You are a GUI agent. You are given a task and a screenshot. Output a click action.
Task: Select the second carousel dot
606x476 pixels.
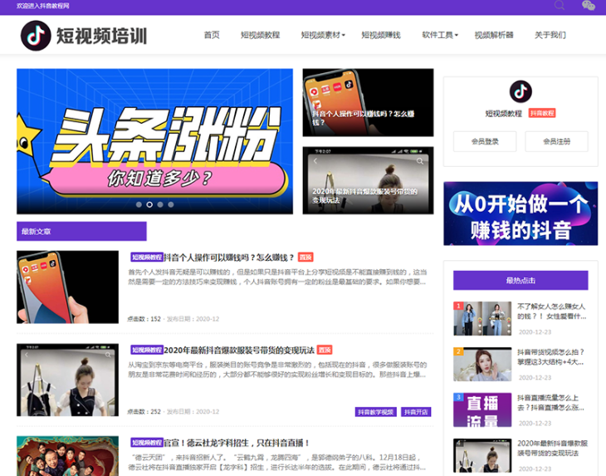pyautogui.click(x=149, y=204)
